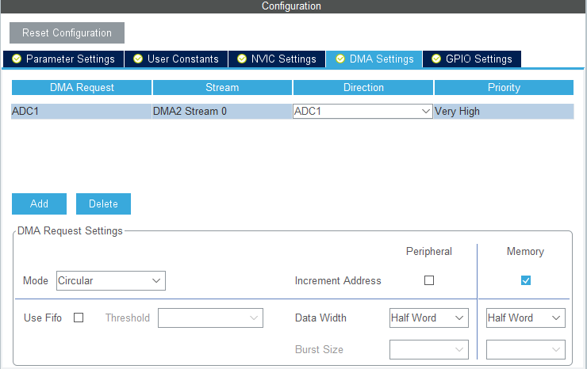
Task: Open Peripheral Data Width Half Word dropdown
Action: [429, 318]
